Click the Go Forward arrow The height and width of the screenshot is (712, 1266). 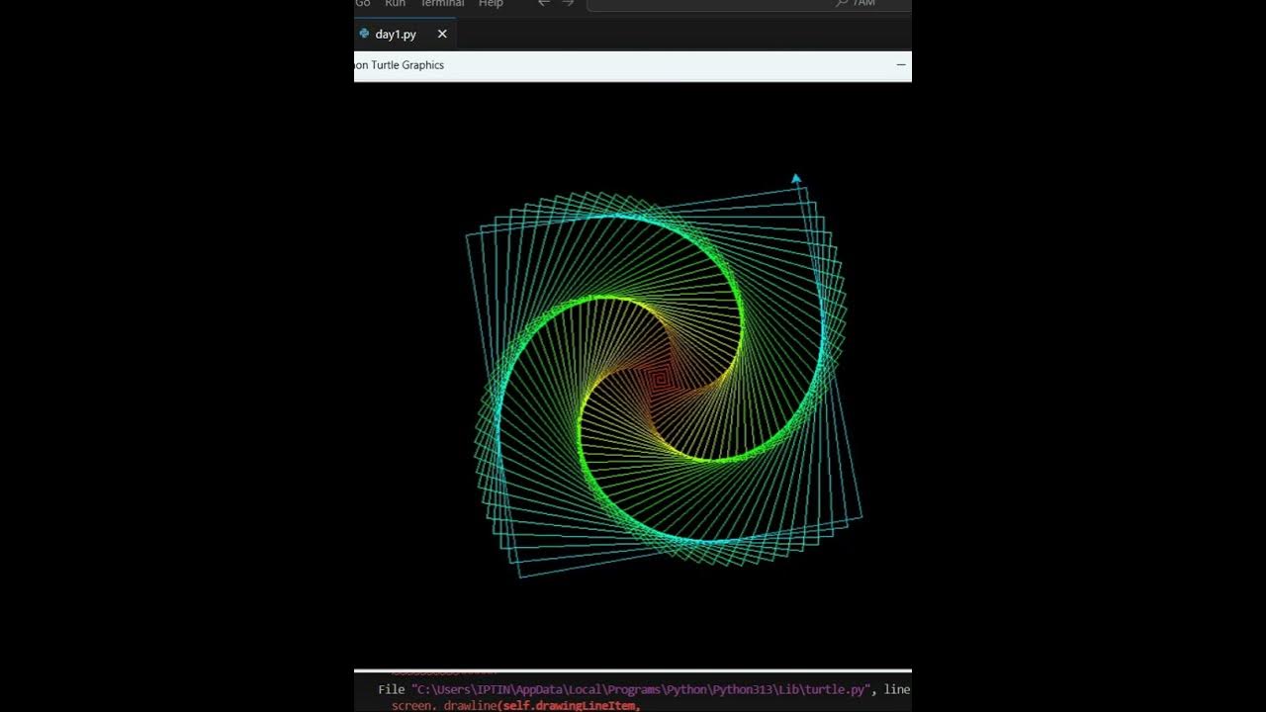pos(568,4)
